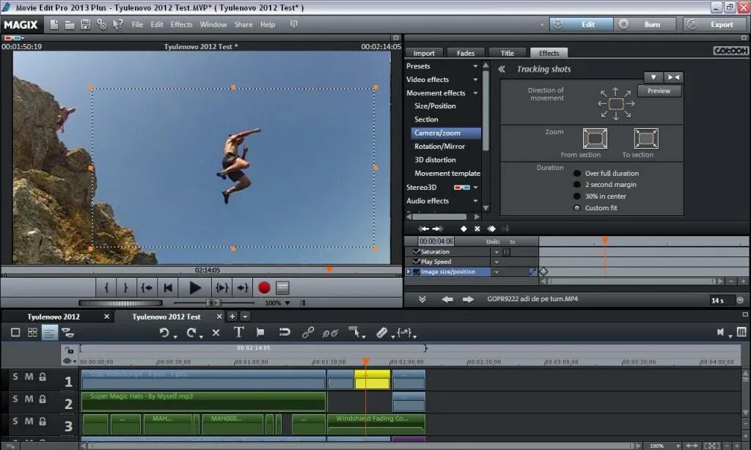751x450 pixels.
Task: Toggle the Play Speed checkbox
Action: tap(417, 262)
